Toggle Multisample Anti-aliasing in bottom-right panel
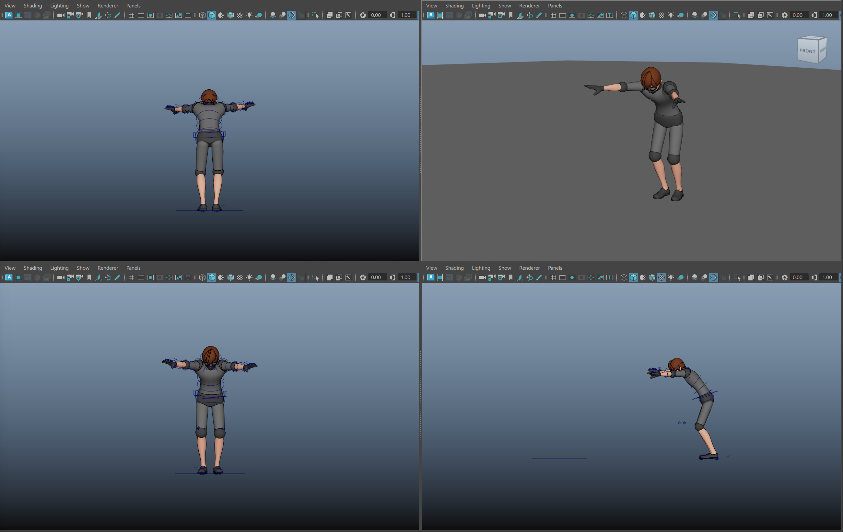Viewport: 843px width, 532px height. pyautogui.click(x=713, y=277)
